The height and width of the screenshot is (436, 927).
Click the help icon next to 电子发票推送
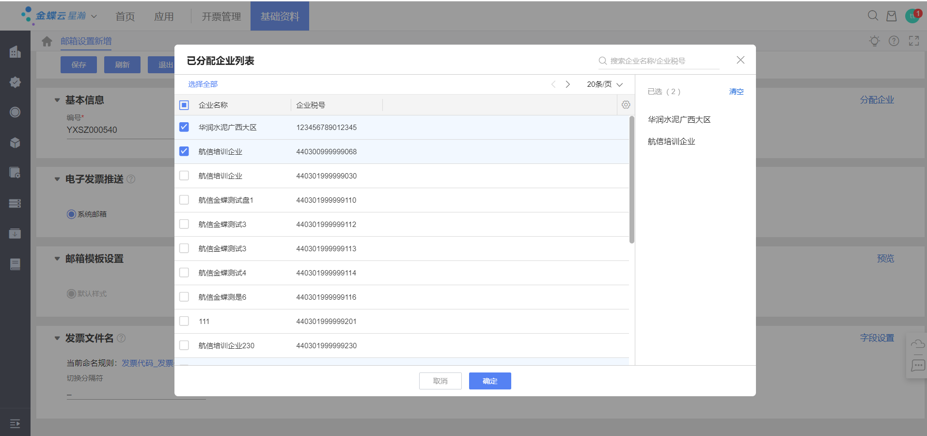[x=131, y=179]
